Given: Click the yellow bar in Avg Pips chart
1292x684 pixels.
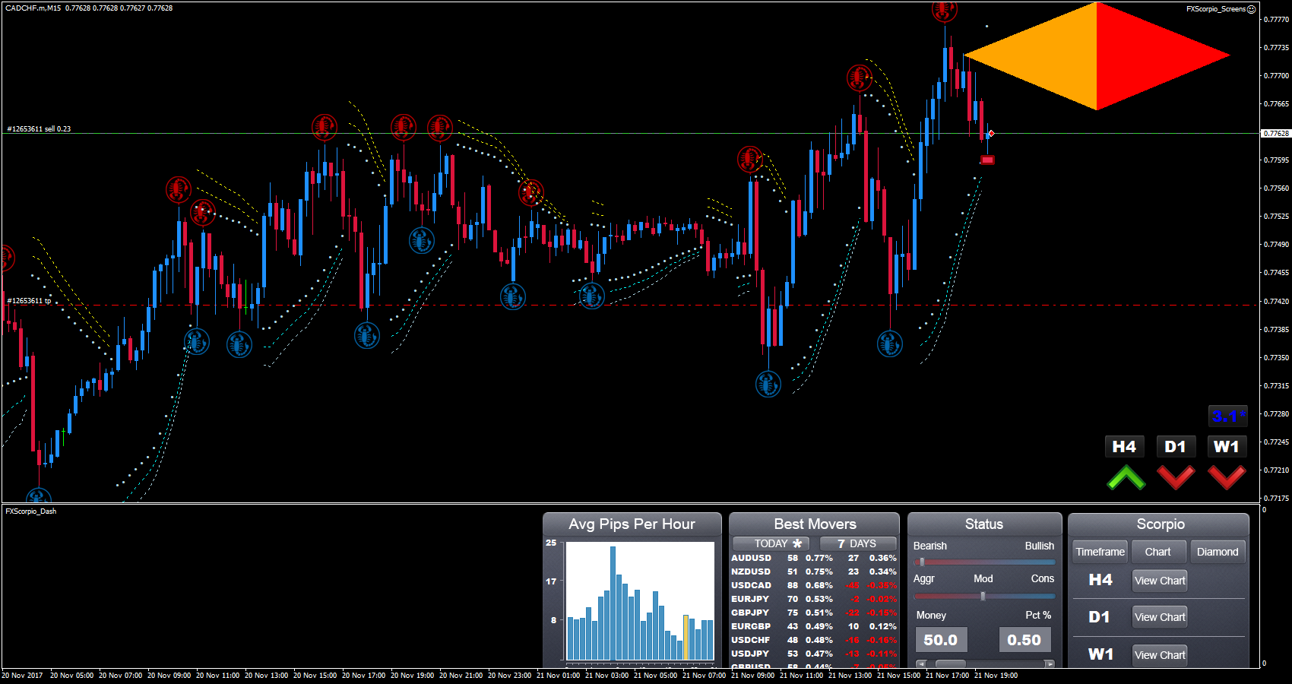Looking at the screenshot, I should 686,637.
